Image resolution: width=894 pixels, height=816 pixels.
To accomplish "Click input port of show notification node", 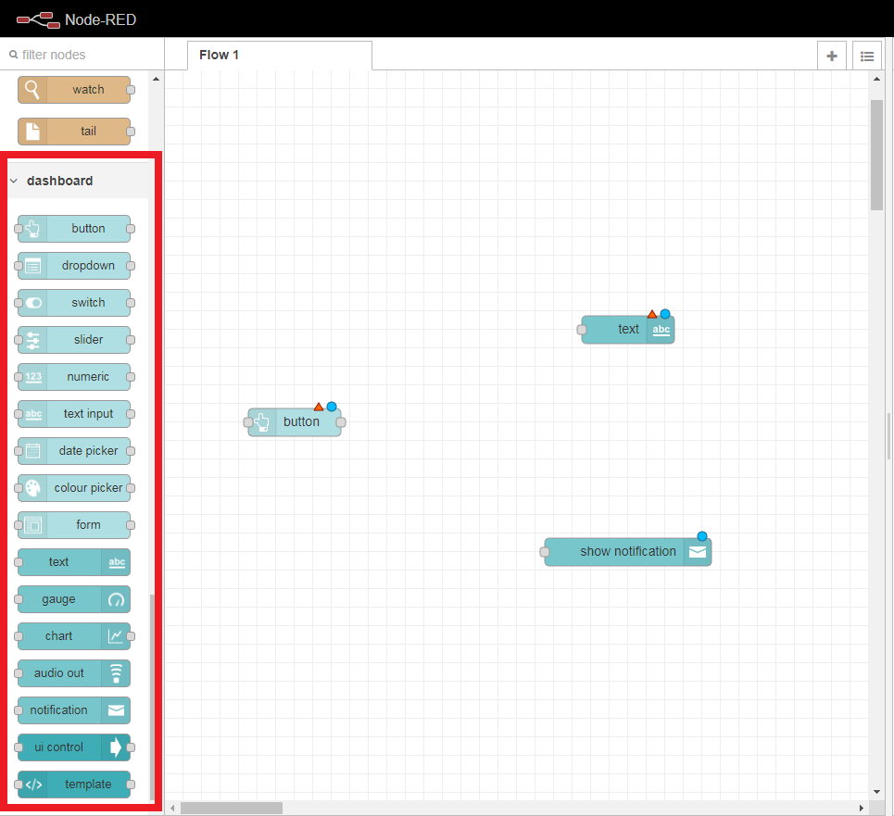I will pos(545,552).
